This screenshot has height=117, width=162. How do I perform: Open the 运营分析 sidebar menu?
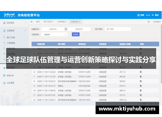pyautogui.click(x=14, y=76)
